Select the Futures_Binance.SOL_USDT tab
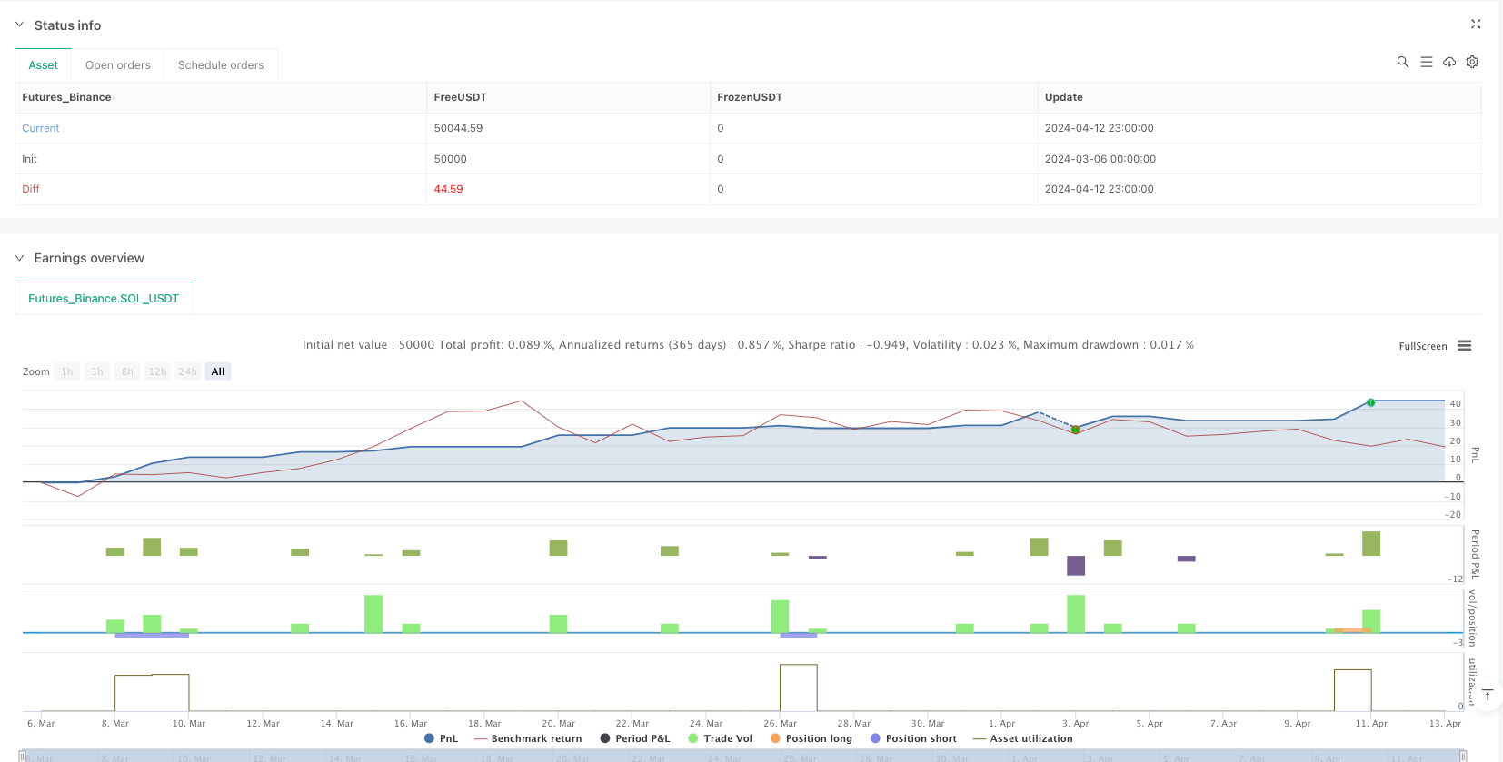Screen dimensions: 1503x762 (104, 298)
